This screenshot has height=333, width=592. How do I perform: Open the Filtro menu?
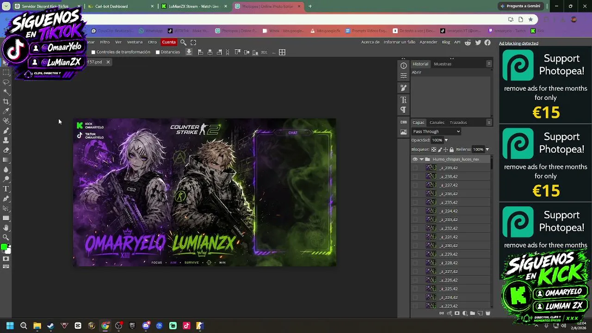click(105, 42)
